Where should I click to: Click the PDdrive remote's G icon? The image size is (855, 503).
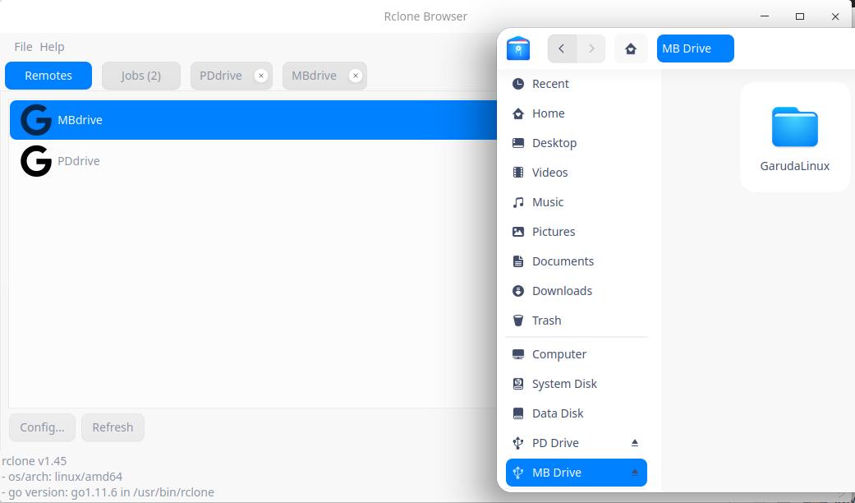pos(35,160)
